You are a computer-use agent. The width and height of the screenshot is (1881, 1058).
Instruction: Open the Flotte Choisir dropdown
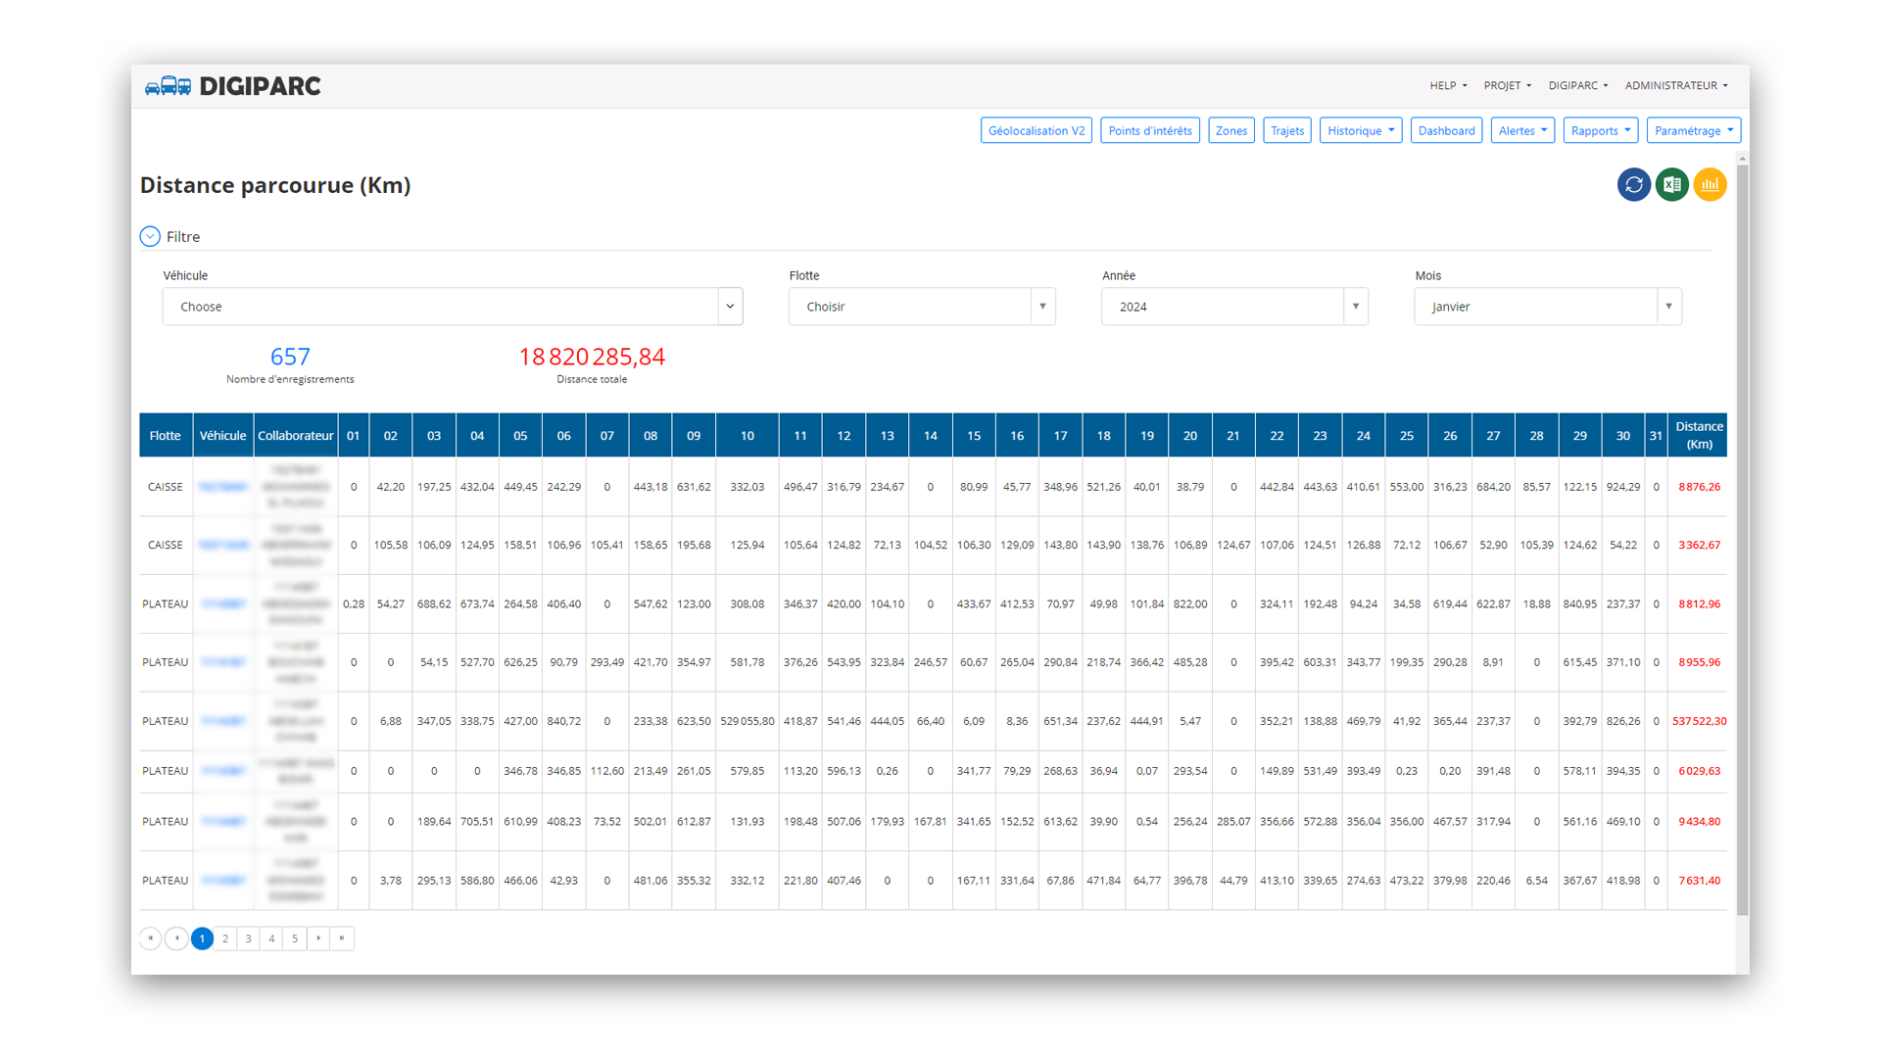point(922,307)
